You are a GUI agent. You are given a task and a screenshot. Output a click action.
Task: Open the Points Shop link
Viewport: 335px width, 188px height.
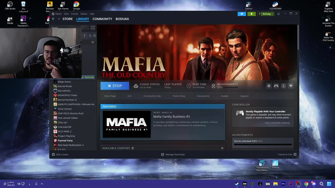pyautogui.click(x=179, y=96)
